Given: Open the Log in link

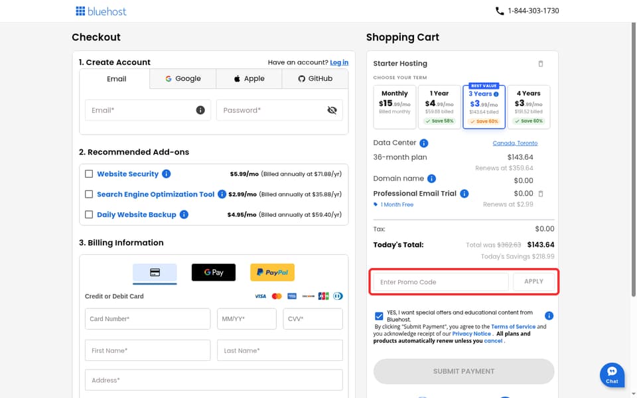Looking at the screenshot, I should [x=339, y=62].
